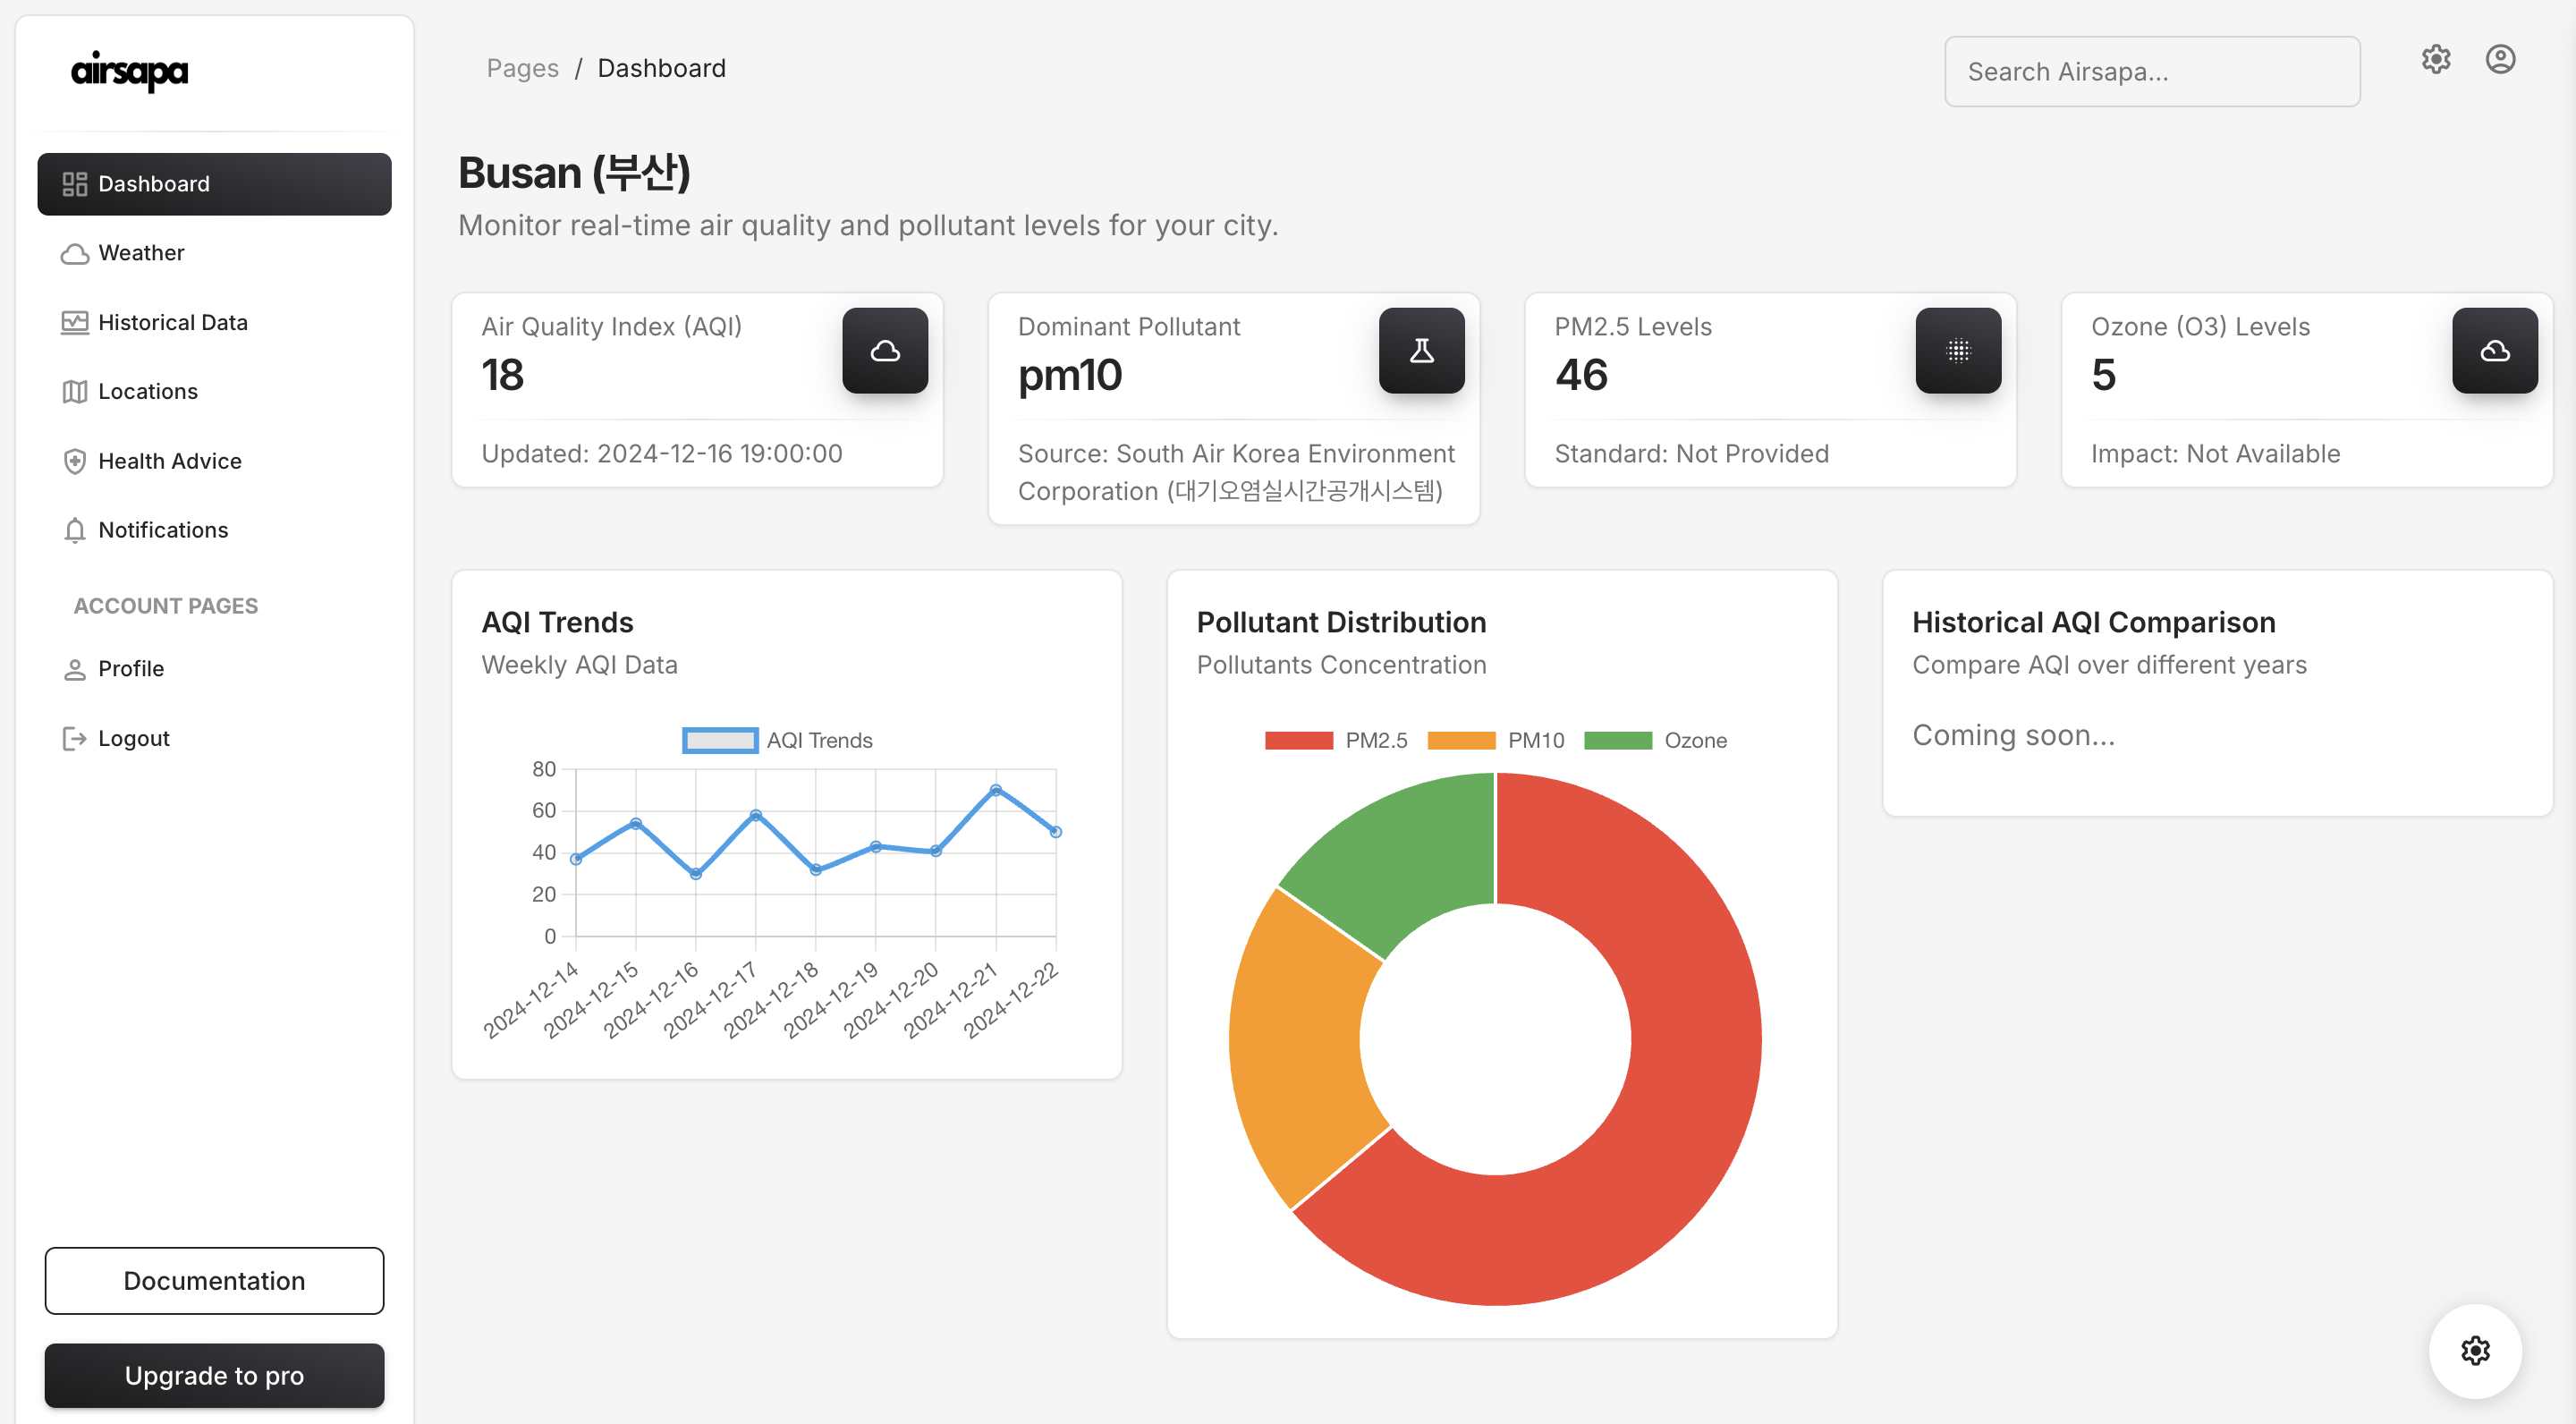2576x1424 pixels.
Task: Click the Logout link in sidebar
Action: pyautogui.click(x=133, y=736)
